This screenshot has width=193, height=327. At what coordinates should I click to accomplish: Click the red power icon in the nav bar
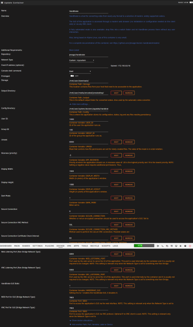(x=190, y=246)
